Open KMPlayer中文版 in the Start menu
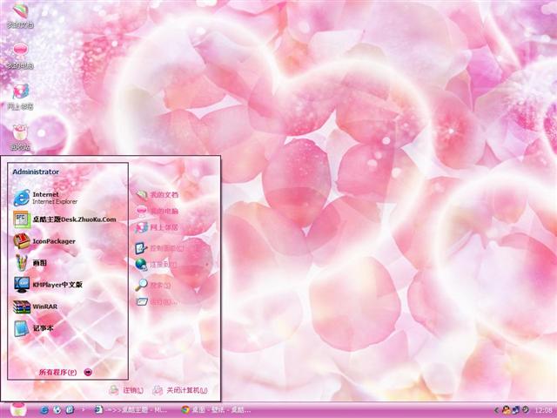 [x=49, y=285]
